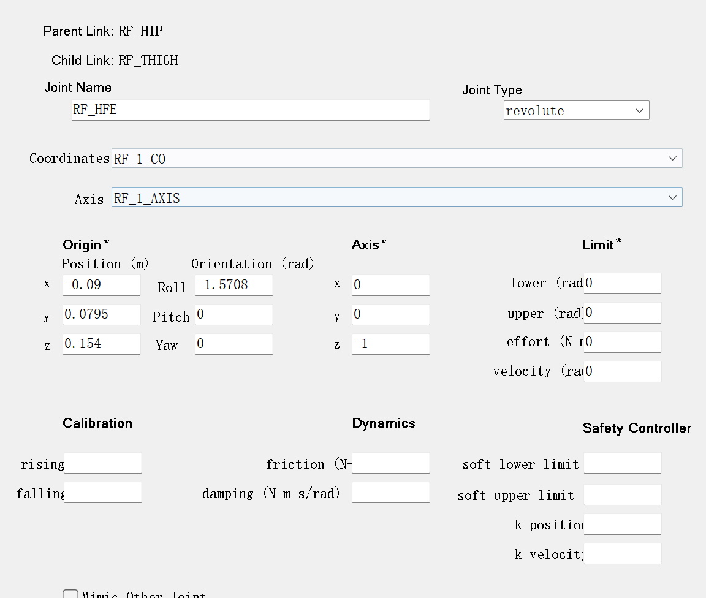Click the k velocity field
The height and width of the screenshot is (598, 706).
pos(622,553)
